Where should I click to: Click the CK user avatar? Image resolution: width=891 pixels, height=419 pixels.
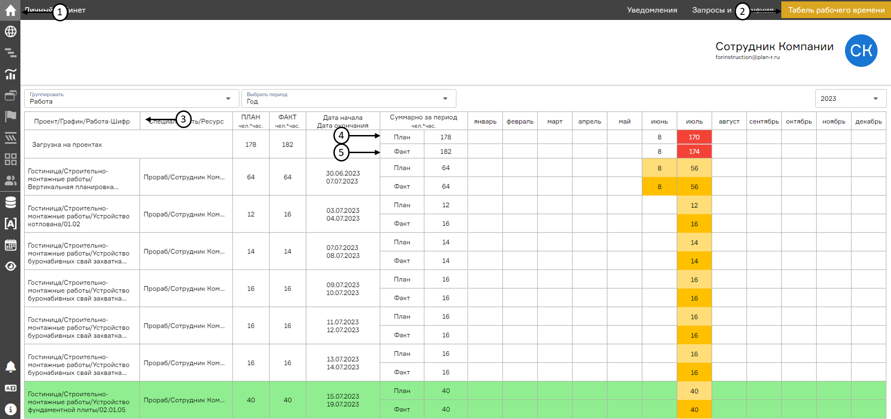pyautogui.click(x=861, y=51)
